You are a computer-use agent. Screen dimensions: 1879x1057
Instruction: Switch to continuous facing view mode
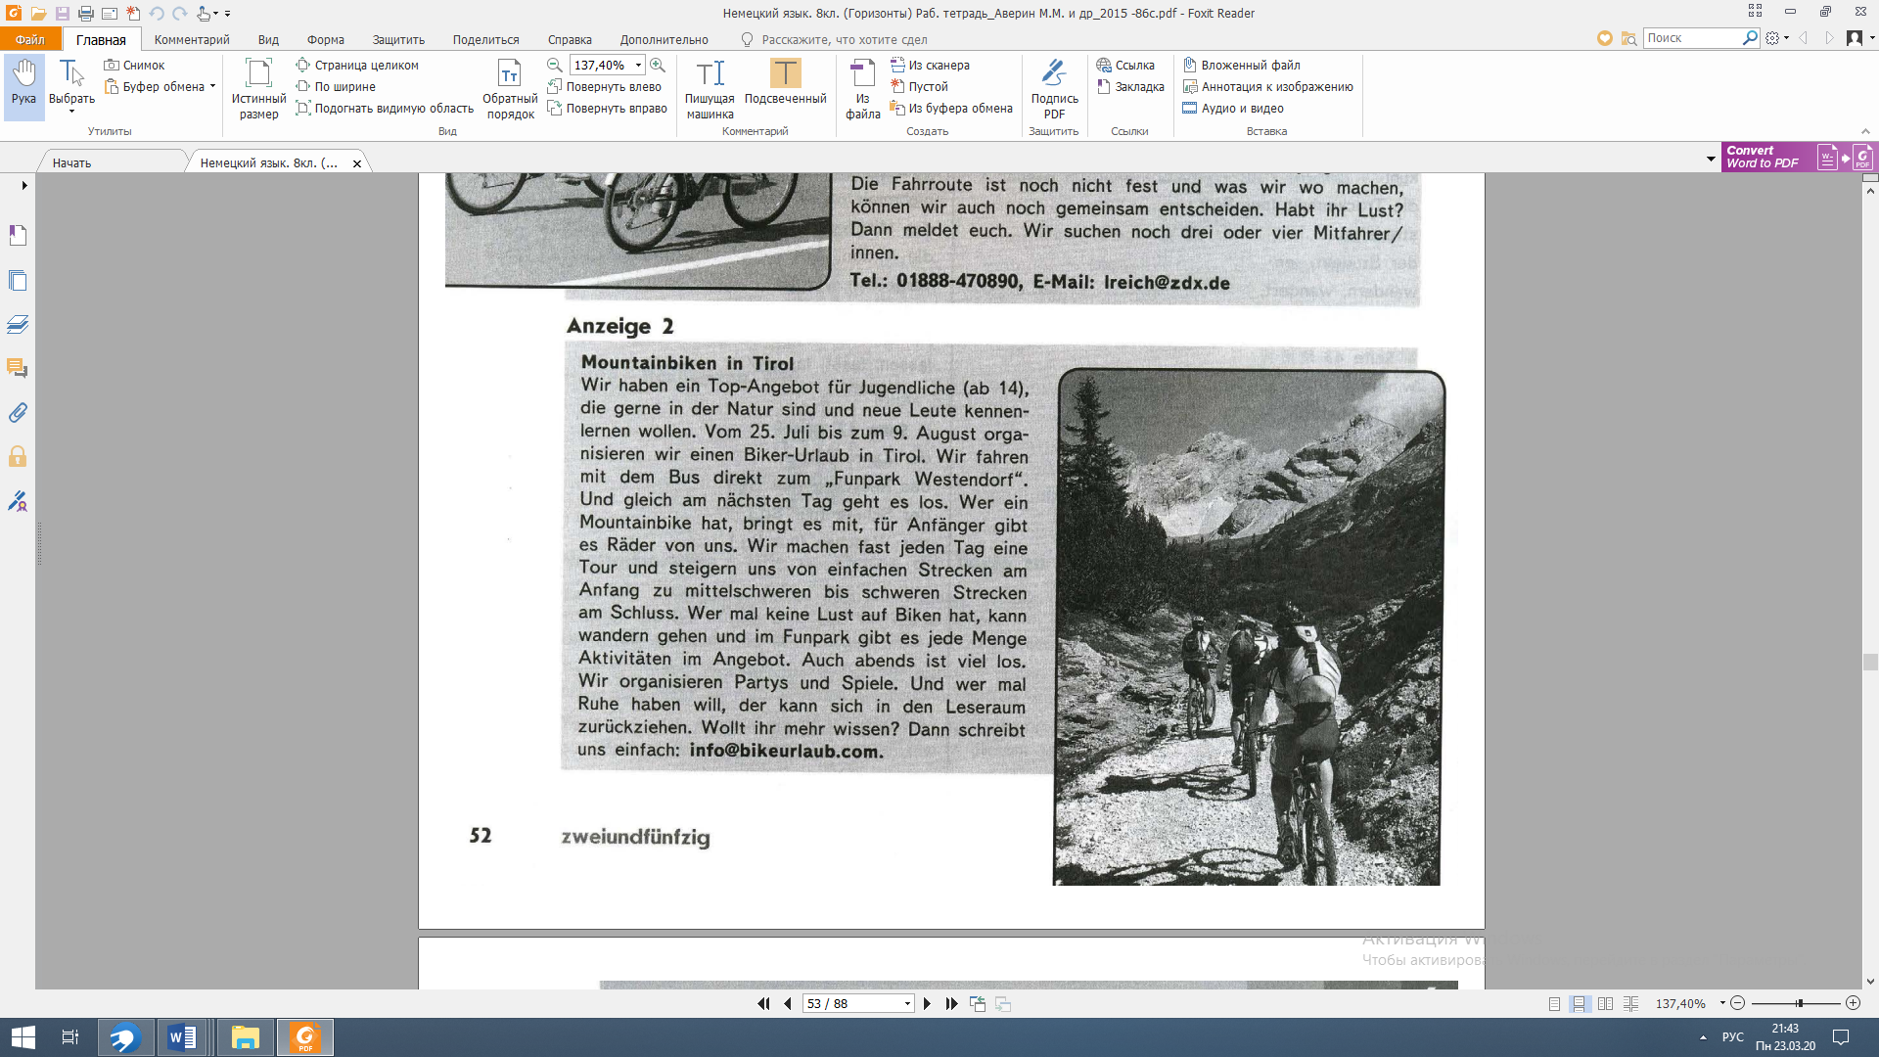tap(1630, 1003)
